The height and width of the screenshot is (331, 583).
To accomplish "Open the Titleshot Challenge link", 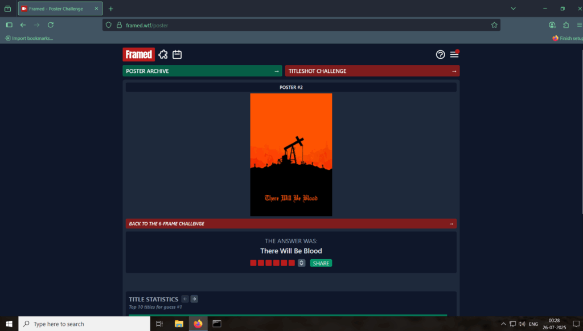I will point(372,71).
